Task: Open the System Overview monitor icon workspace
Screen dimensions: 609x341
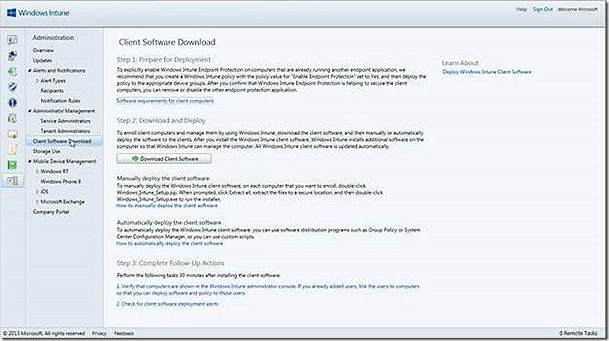Action: click(x=12, y=40)
